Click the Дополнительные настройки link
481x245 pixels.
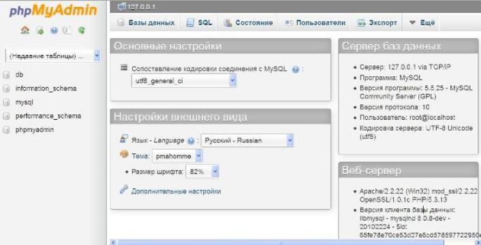click(176, 191)
